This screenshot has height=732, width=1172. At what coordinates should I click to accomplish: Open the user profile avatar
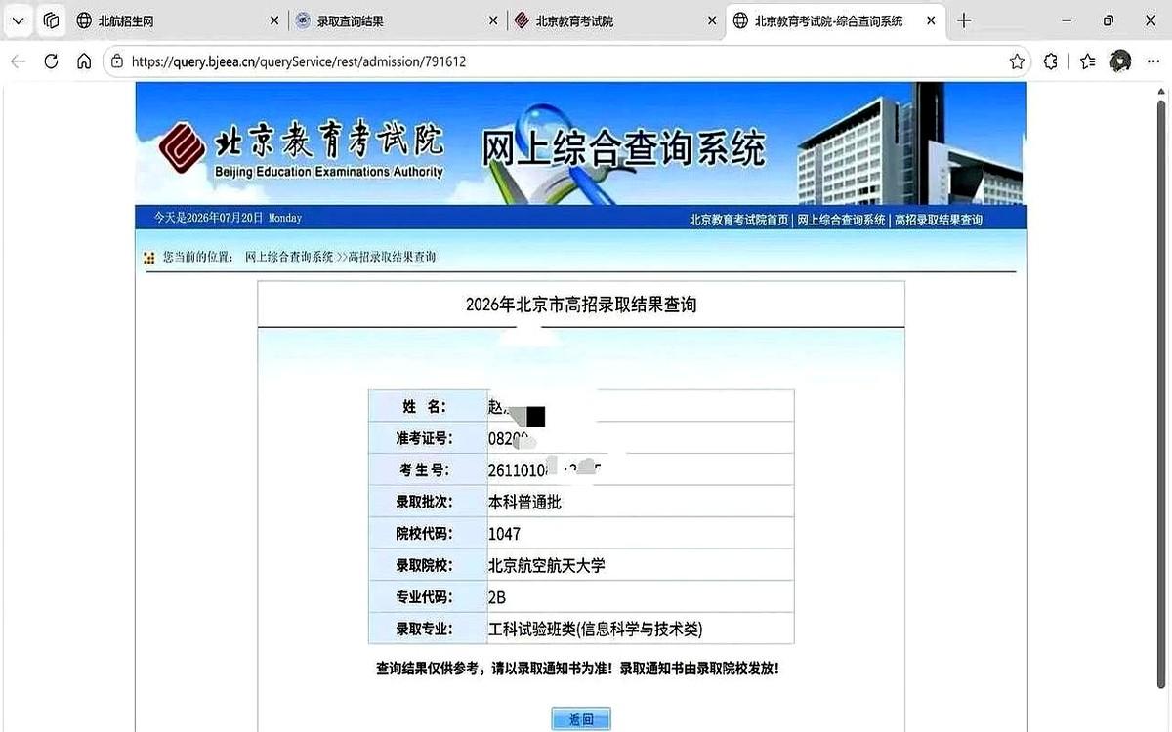tap(1121, 61)
